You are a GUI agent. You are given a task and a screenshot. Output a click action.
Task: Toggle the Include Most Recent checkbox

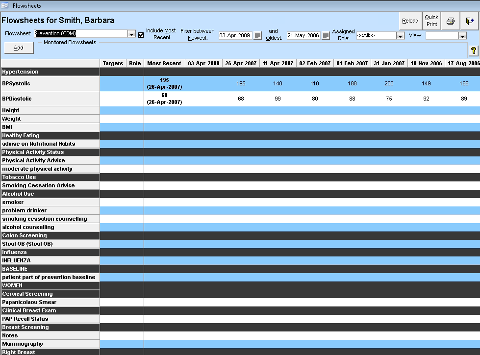click(141, 35)
